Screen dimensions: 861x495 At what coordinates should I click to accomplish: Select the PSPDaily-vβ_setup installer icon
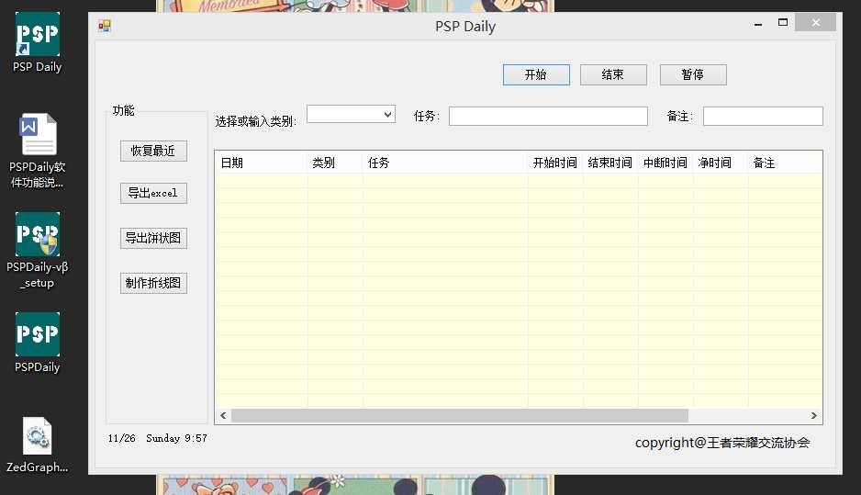(x=38, y=251)
